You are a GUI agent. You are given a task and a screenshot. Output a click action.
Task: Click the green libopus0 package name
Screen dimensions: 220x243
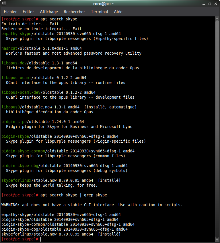point(11,107)
